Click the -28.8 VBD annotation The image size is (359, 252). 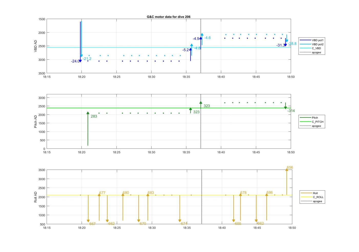point(292,44)
